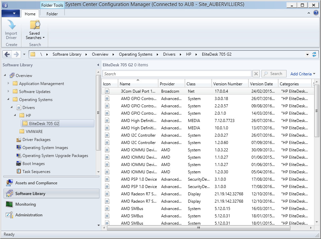Click Software Library in the breadcrumb
Image resolution: width=321 pixels, height=239 pixels.
tap(67, 54)
